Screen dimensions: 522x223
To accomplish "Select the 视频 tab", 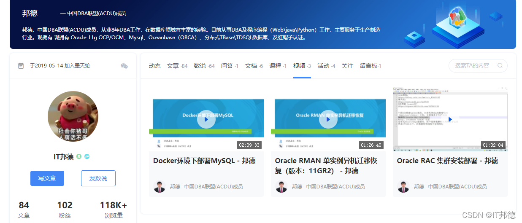I will 302,66.
